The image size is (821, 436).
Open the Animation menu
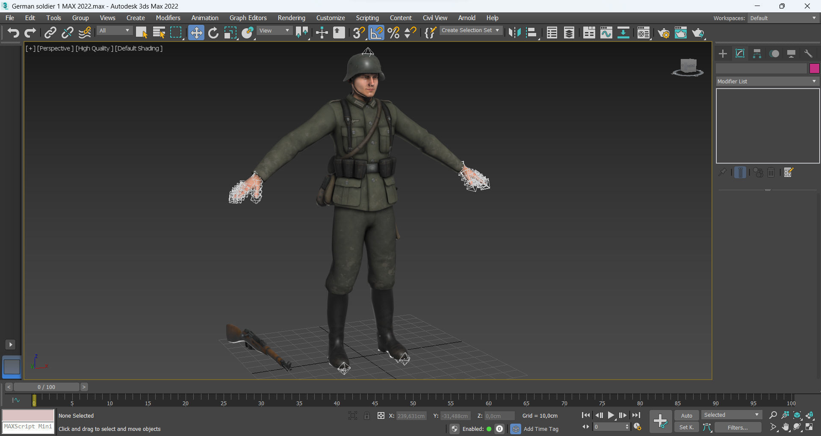pyautogui.click(x=205, y=18)
